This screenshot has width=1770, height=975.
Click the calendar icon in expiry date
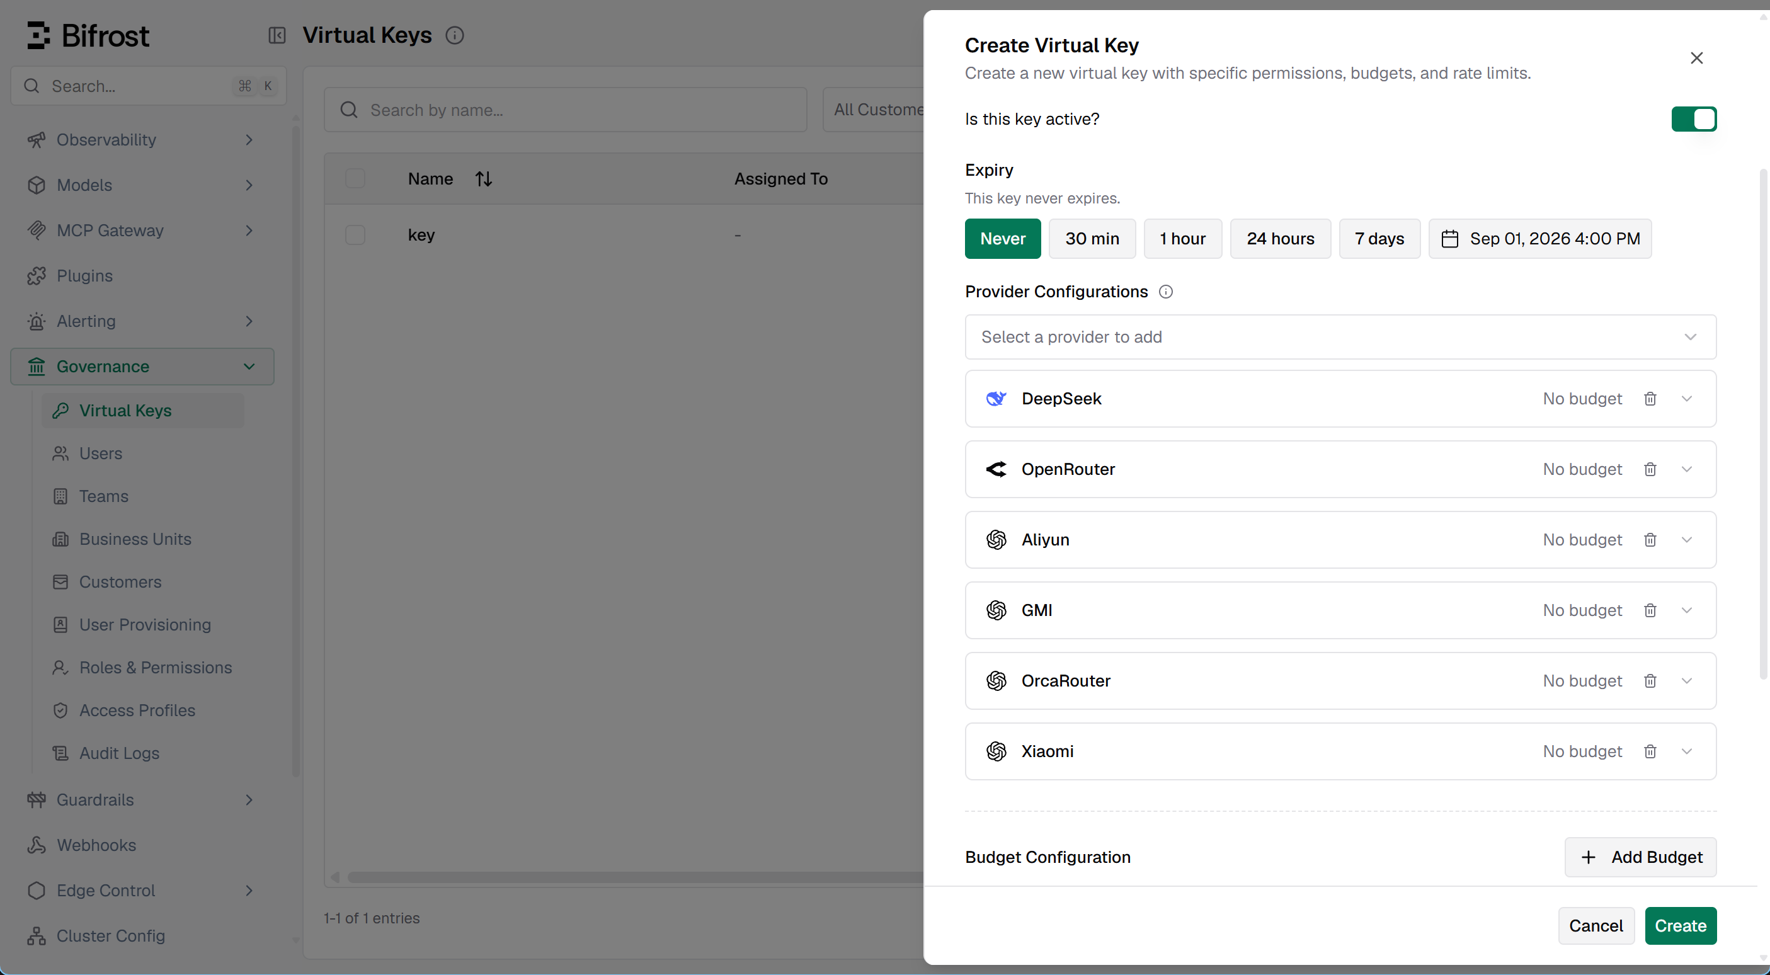point(1450,239)
